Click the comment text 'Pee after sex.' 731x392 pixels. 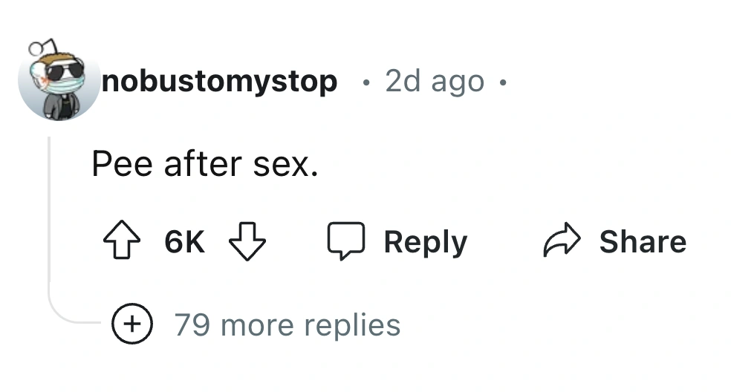tap(205, 163)
